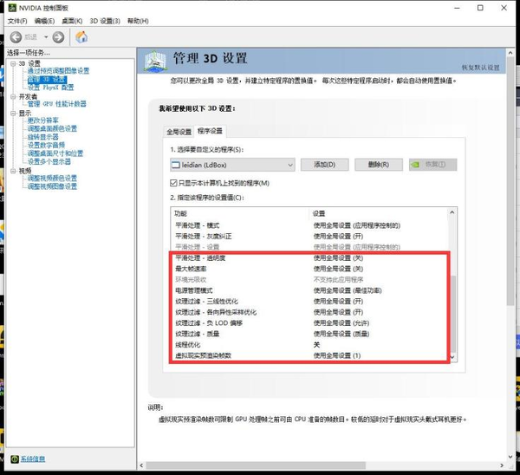Image resolution: width=520 pixels, height=475 pixels.
Task: Click the 恢复默认设置 link
Action: tap(480, 68)
